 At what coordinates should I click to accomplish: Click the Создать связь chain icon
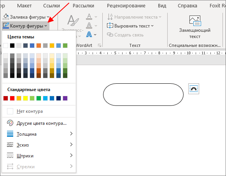click(x=110, y=35)
